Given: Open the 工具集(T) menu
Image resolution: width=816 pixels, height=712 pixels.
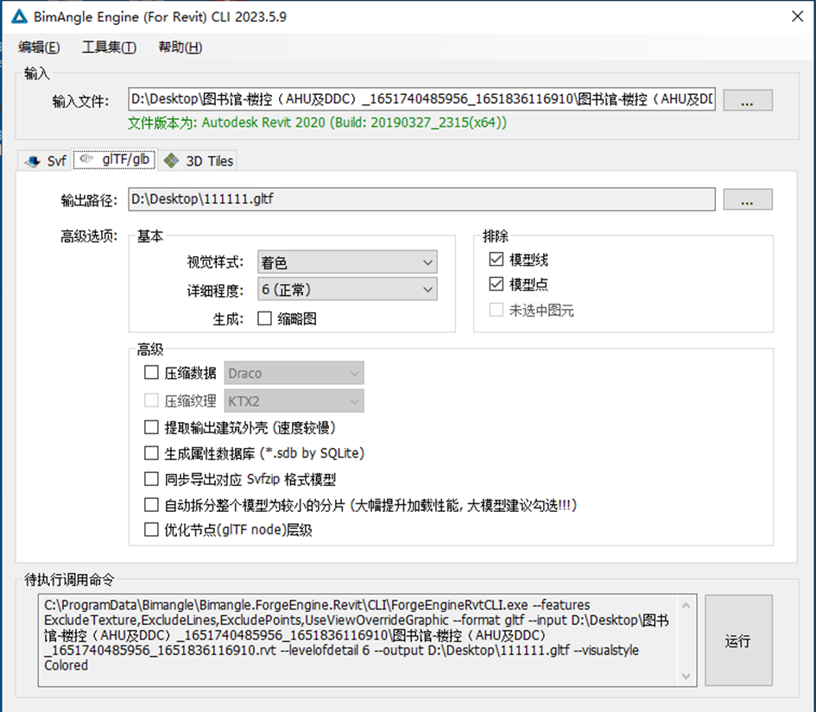Looking at the screenshot, I should pos(110,47).
